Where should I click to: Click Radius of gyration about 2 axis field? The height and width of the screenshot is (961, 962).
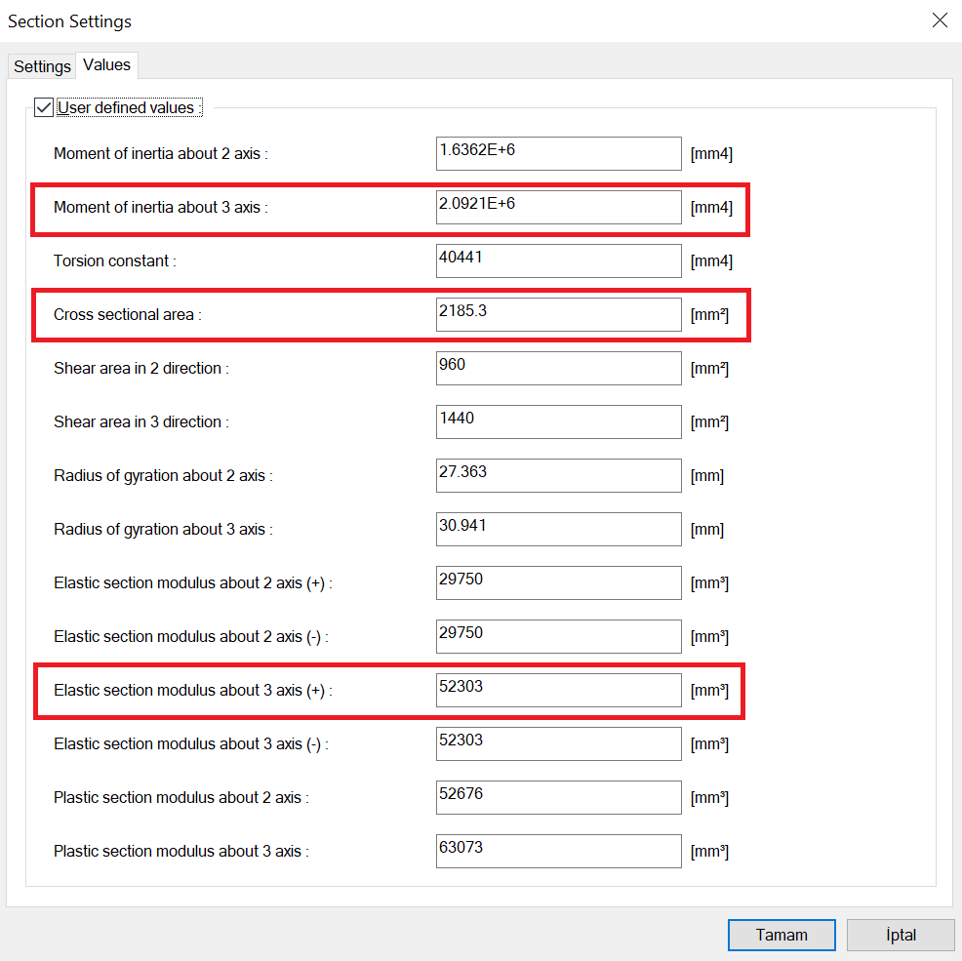pos(558,475)
